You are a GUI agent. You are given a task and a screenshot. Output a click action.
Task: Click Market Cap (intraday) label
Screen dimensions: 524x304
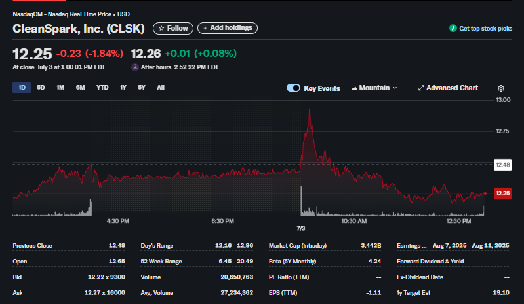(x=298, y=246)
